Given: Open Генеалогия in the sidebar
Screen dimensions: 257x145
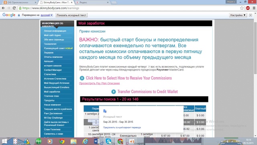Looking at the screenshot, I should (x=50, y=44).
